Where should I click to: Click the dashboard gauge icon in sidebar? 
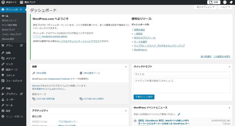click(3, 9)
